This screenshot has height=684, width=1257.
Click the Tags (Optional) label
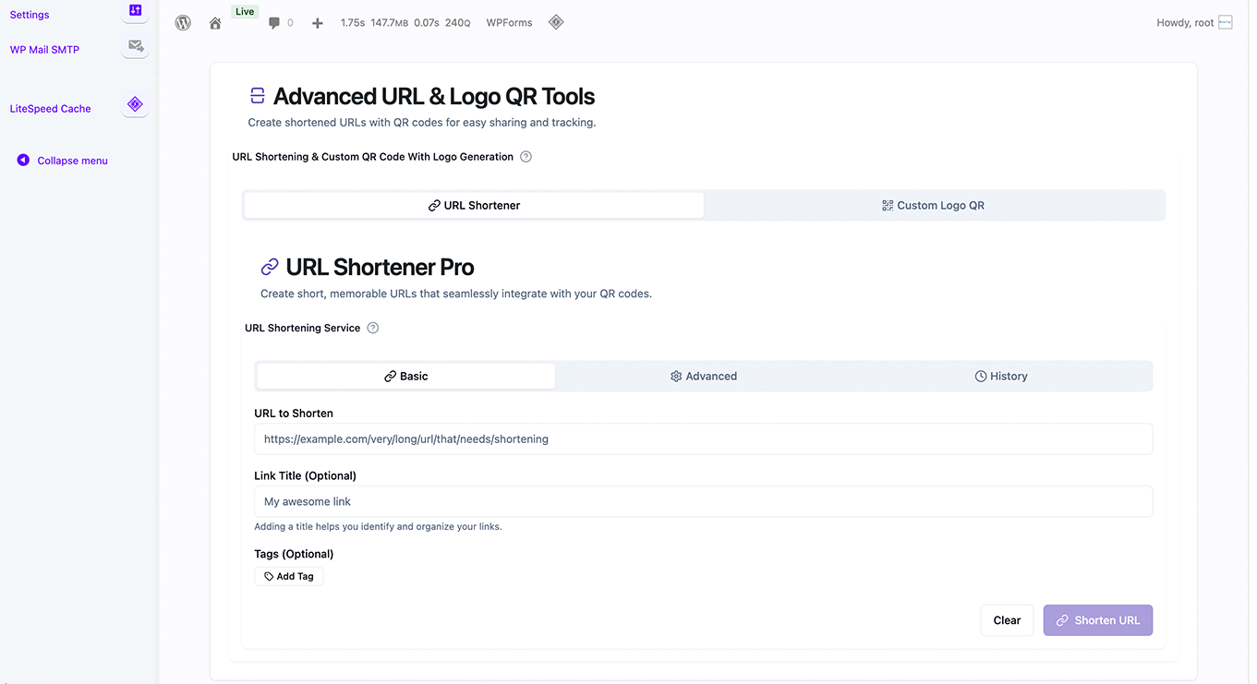tap(294, 554)
